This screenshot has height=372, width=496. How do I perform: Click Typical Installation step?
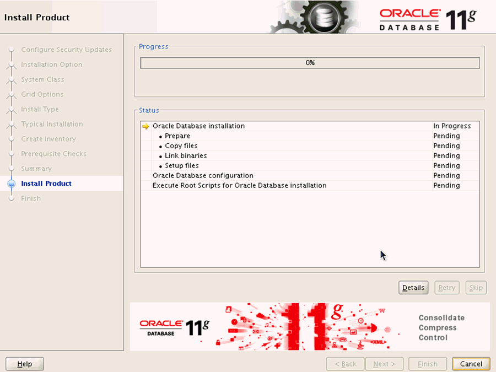(52, 124)
